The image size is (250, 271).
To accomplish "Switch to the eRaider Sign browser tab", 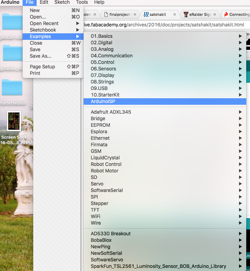I will pyautogui.click(x=200, y=14).
